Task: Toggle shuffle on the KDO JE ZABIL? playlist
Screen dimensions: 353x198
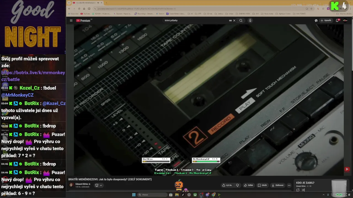Action: [303, 190]
